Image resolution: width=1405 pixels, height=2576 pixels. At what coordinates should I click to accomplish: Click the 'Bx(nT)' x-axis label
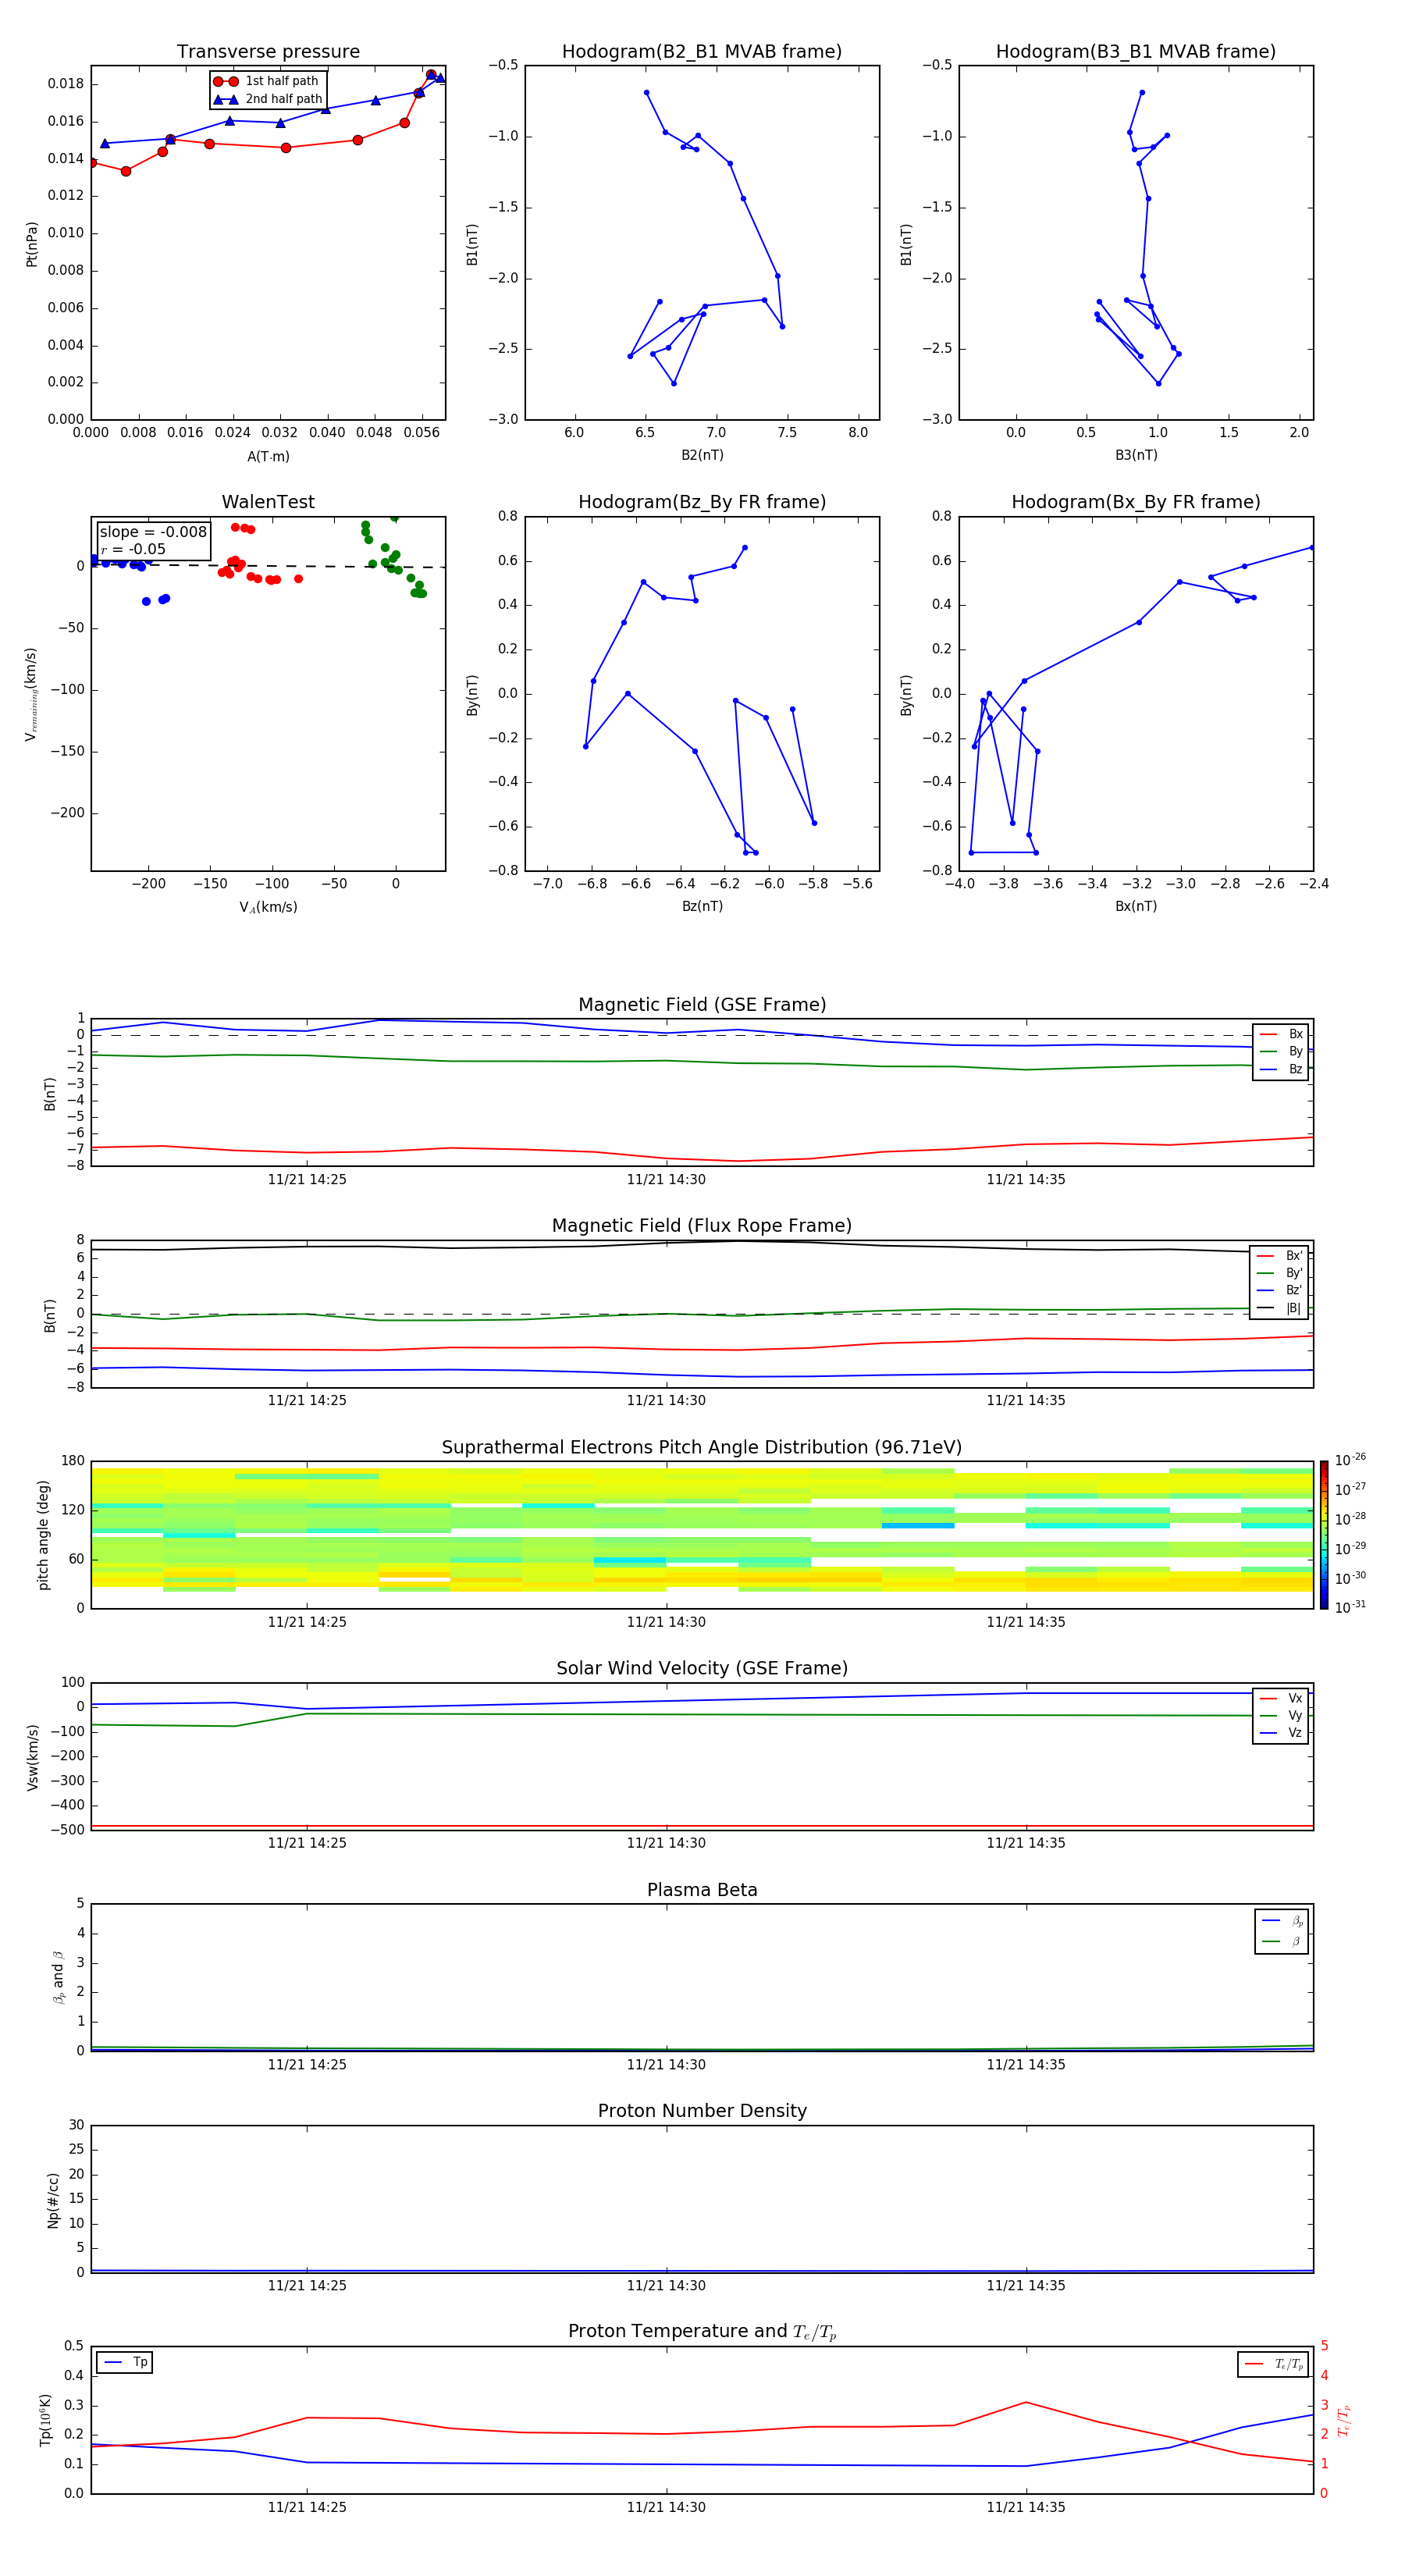tap(1136, 906)
